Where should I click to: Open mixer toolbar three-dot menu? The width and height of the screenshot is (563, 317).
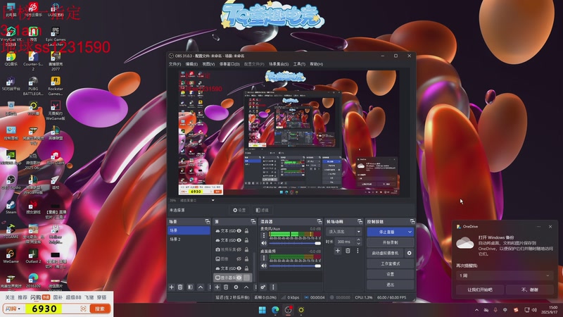tap(273, 287)
